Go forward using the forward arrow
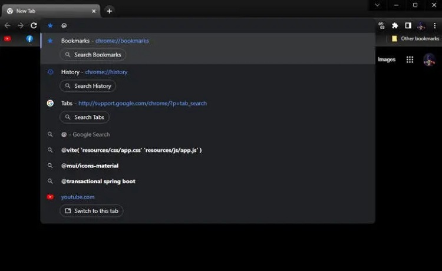Viewport: 442px width, 271px height. [21, 26]
